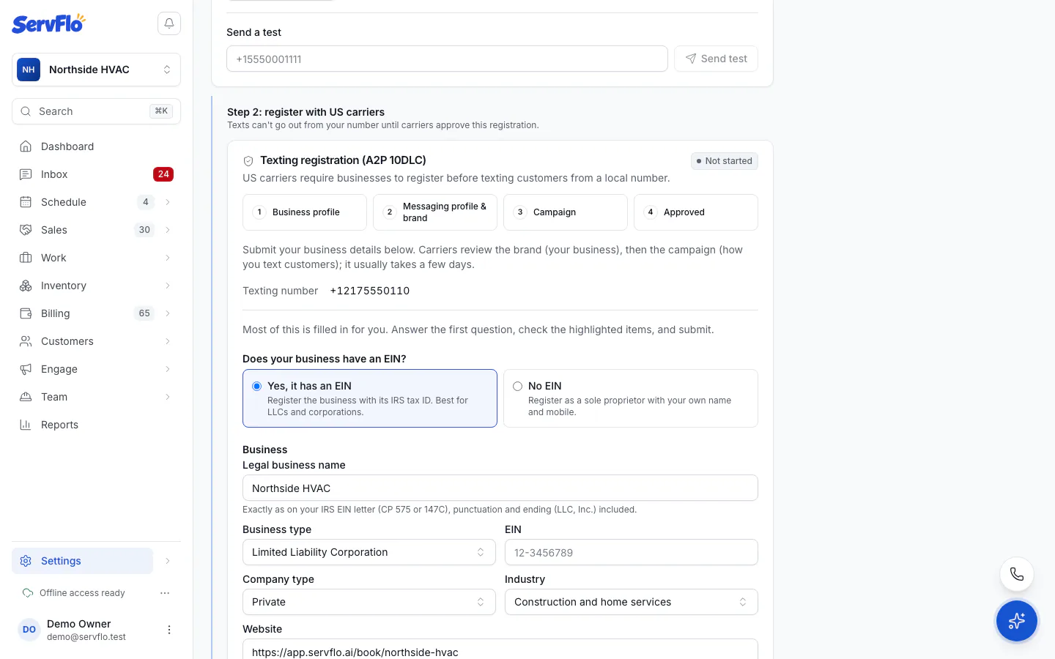Open the Demo Owner options menu
This screenshot has height=659, width=1055.
[x=169, y=630]
